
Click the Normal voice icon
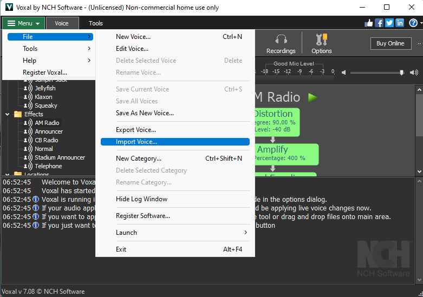point(28,149)
